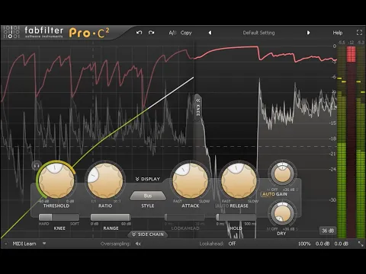Toggle Lookahead Off in status bar
The width and height of the screenshot is (366, 274).
pyautogui.click(x=232, y=244)
